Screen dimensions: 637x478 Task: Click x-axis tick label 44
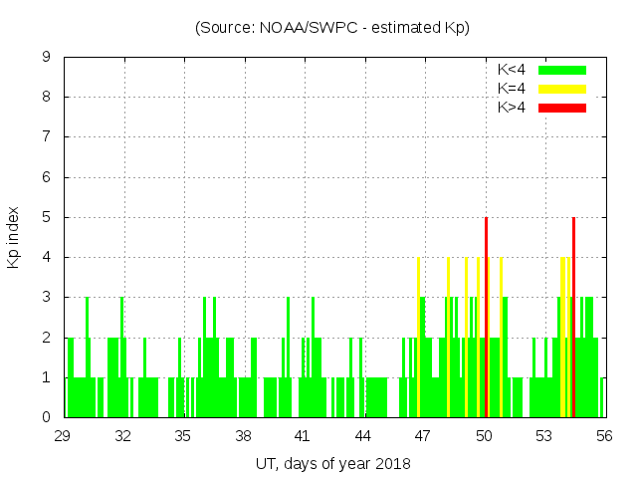pyautogui.click(x=363, y=436)
